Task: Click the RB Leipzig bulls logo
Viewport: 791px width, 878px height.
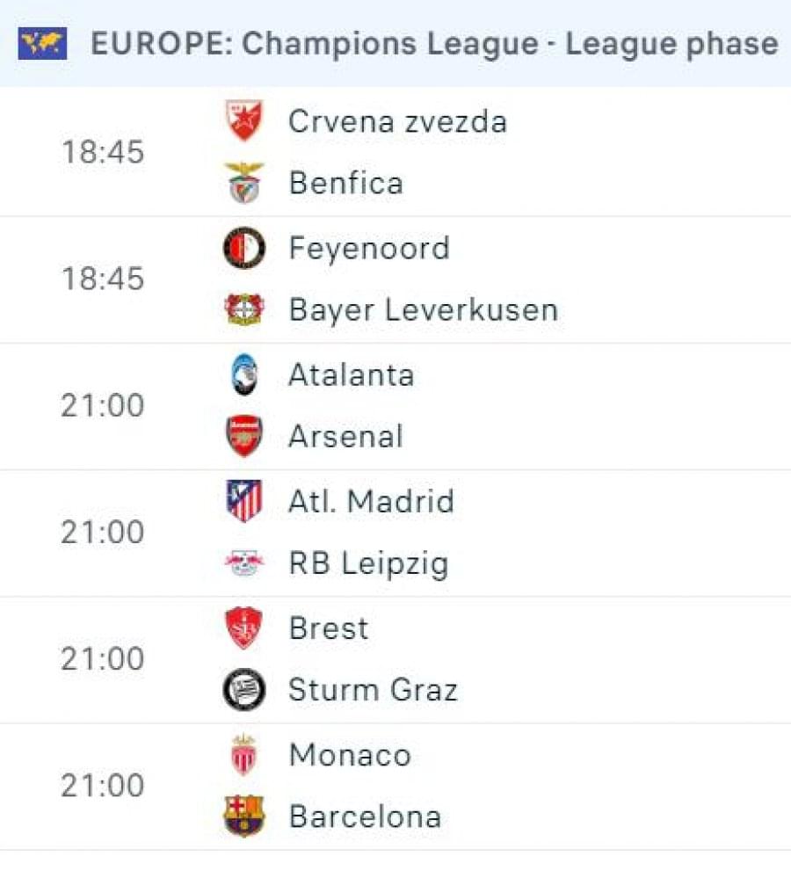Action: pyautogui.click(x=243, y=563)
